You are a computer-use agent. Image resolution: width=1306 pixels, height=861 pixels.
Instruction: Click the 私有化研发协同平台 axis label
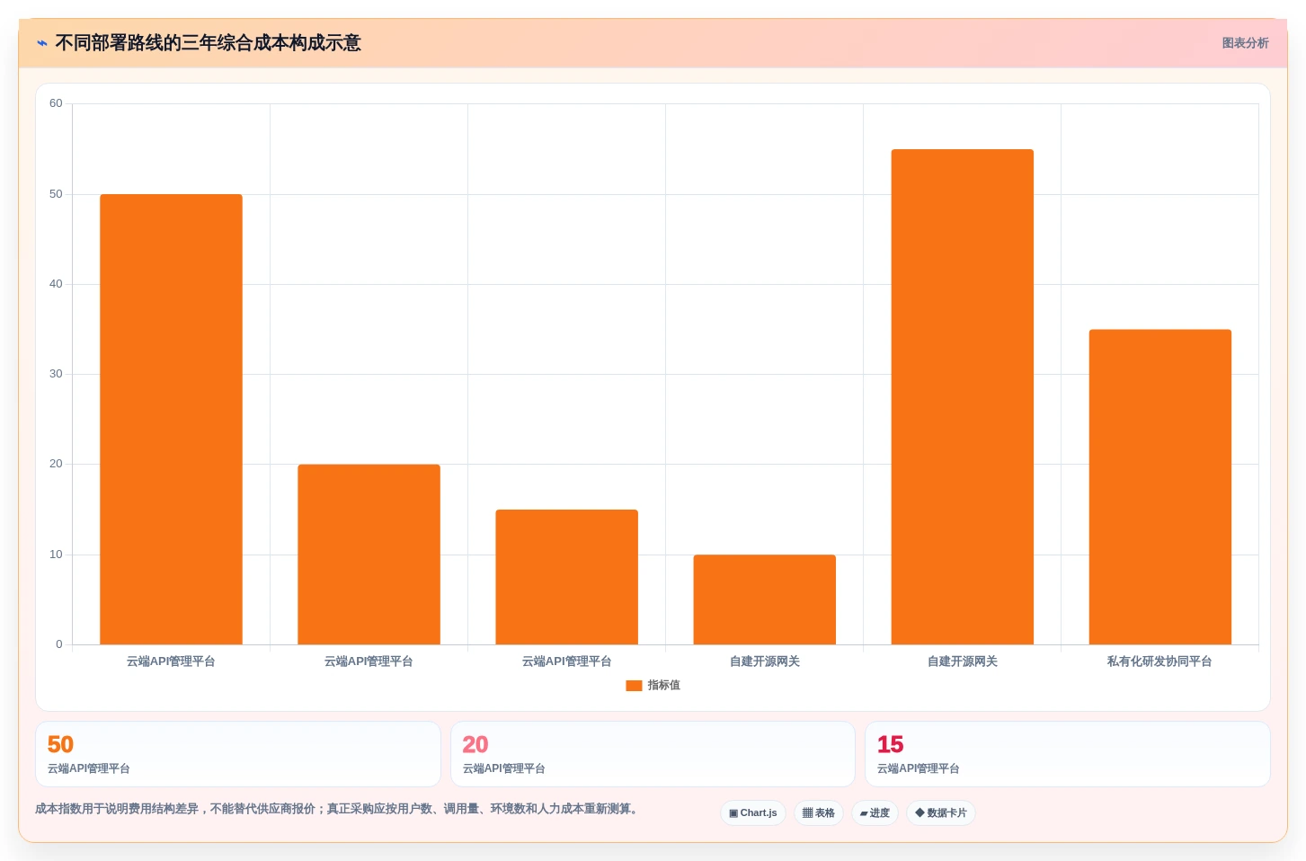(1159, 661)
